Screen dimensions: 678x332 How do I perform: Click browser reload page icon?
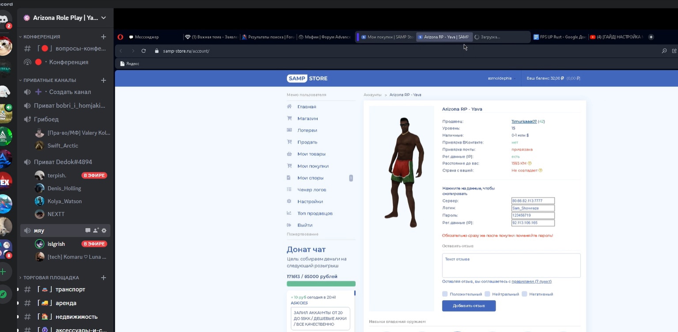click(x=144, y=51)
